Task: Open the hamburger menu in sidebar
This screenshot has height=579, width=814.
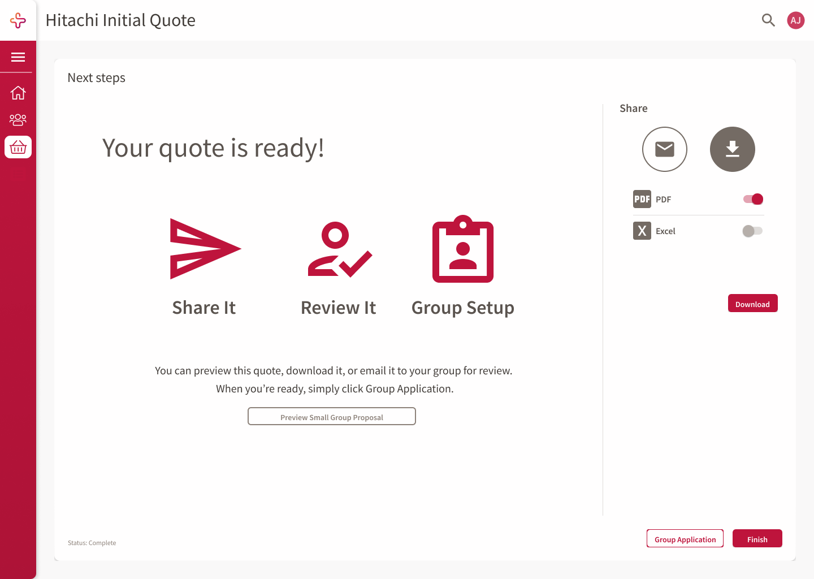Action: 18,57
